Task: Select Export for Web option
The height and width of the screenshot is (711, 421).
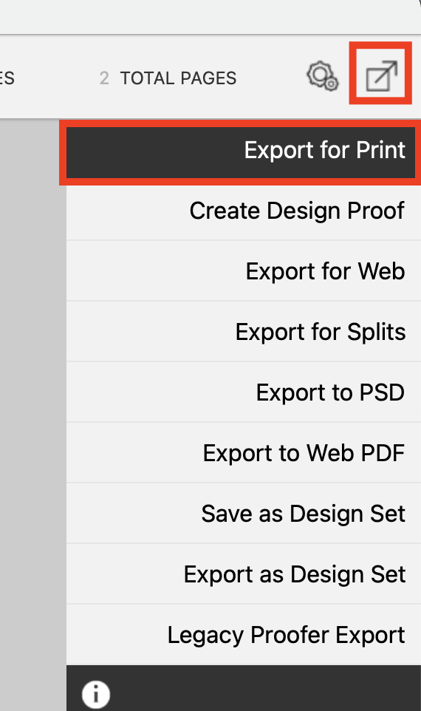Action: click(244, 271)
